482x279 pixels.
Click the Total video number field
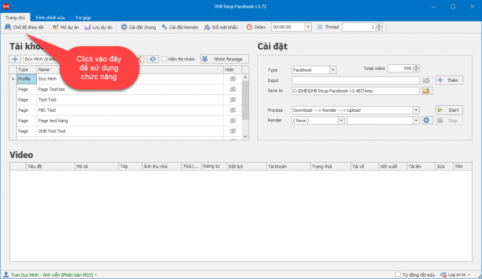click(401, 69)
